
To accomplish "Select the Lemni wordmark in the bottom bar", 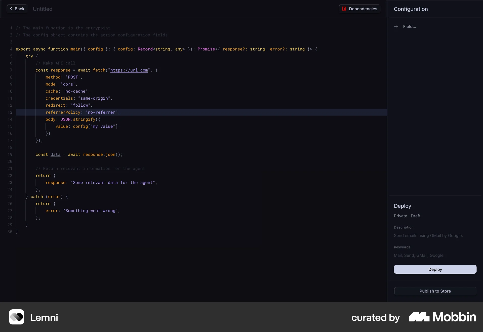I will tap(44, 317).
